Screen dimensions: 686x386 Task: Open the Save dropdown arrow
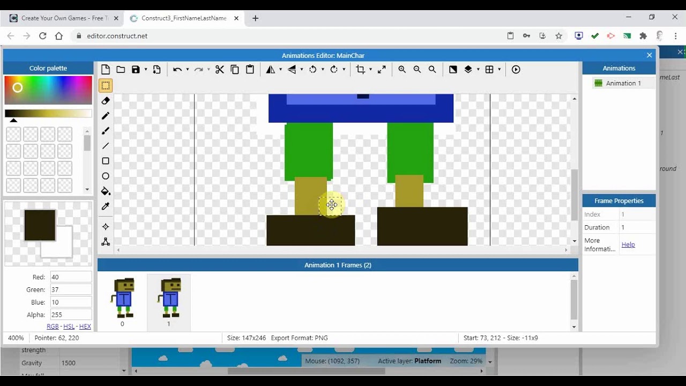click(146, 70)
